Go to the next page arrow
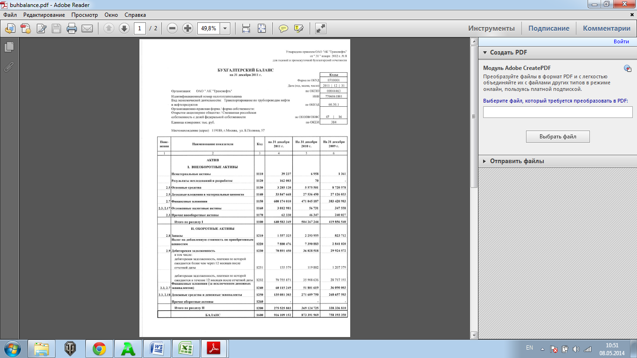The image size is (637, 358). point(124,28)
